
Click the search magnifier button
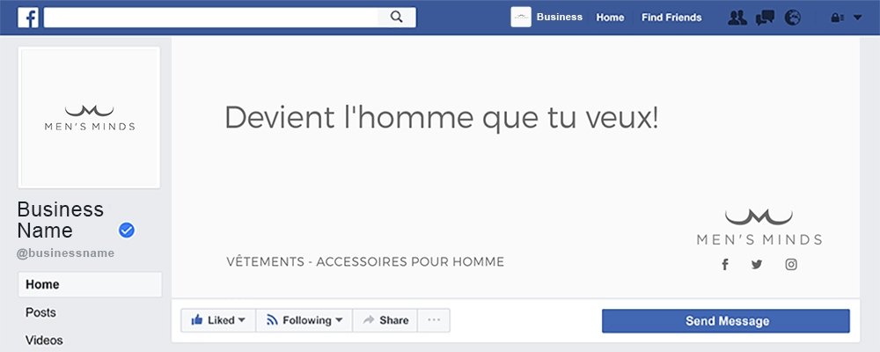(396, 17)
